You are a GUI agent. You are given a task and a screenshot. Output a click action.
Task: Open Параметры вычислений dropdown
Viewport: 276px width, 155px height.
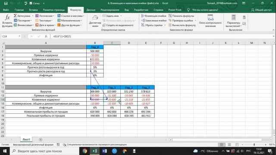coord(234,21)
